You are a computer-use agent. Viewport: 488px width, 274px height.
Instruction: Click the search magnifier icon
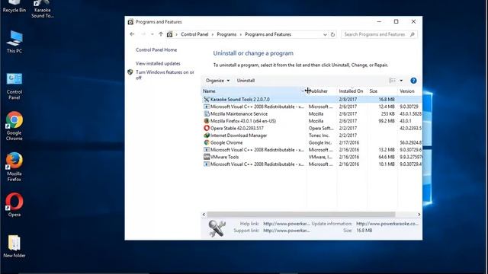413,34
